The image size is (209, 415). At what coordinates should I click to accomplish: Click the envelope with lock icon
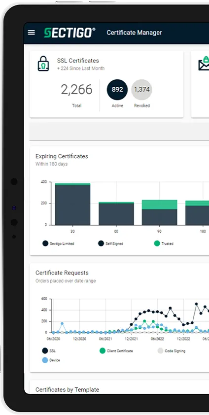click(204, 63)
